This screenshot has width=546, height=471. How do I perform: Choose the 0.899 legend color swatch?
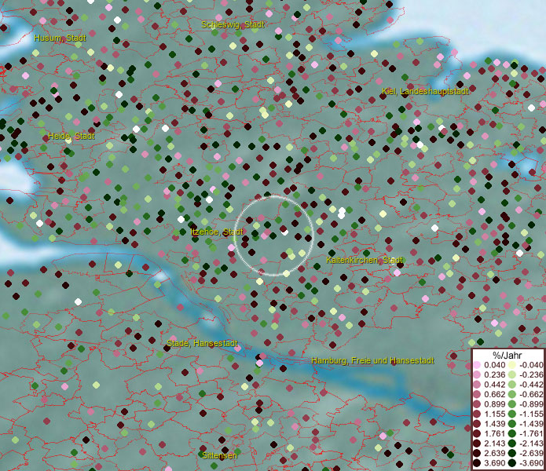click(x=477, y=404)
